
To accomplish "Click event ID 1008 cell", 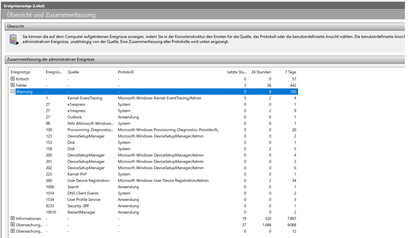I will click(x=50, y=187).
